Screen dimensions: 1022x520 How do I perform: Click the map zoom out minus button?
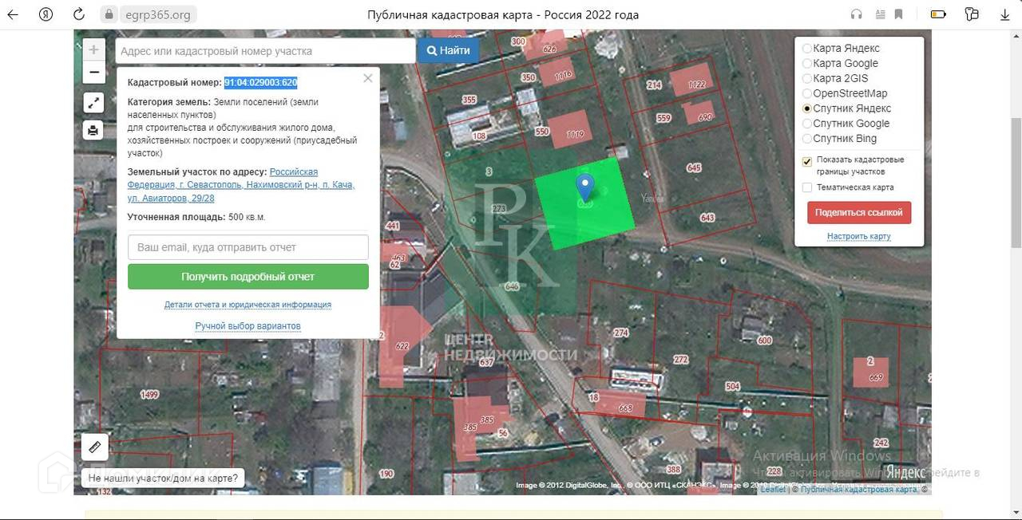point(93,73)
